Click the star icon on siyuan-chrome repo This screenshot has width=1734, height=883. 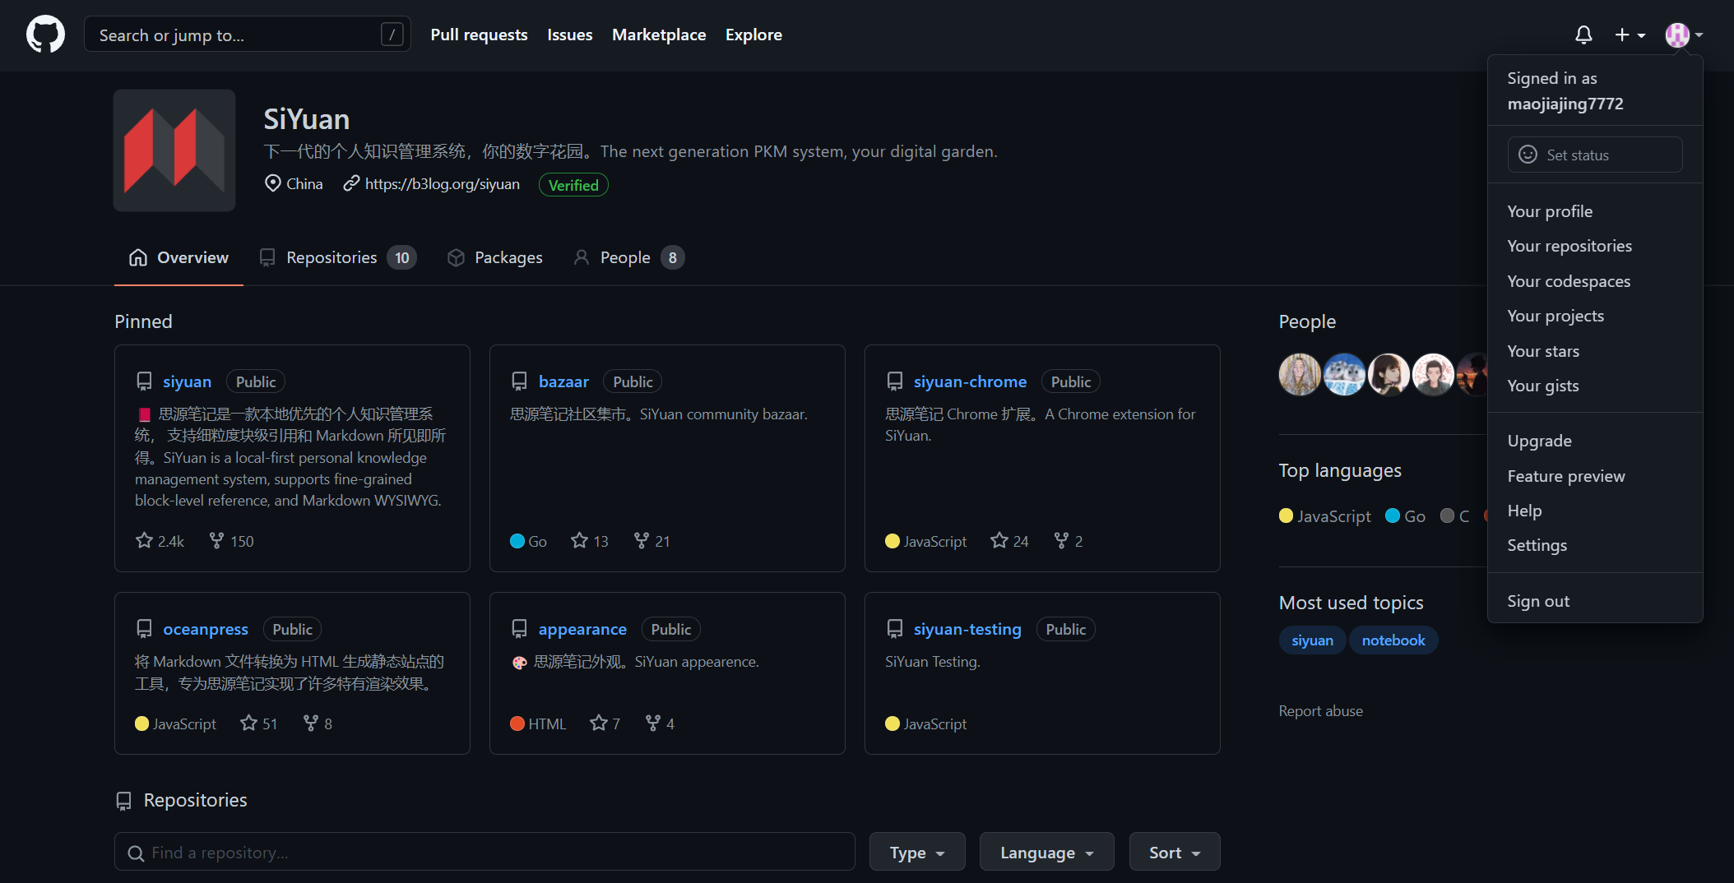pyautogui.click(x=999, y=540)
